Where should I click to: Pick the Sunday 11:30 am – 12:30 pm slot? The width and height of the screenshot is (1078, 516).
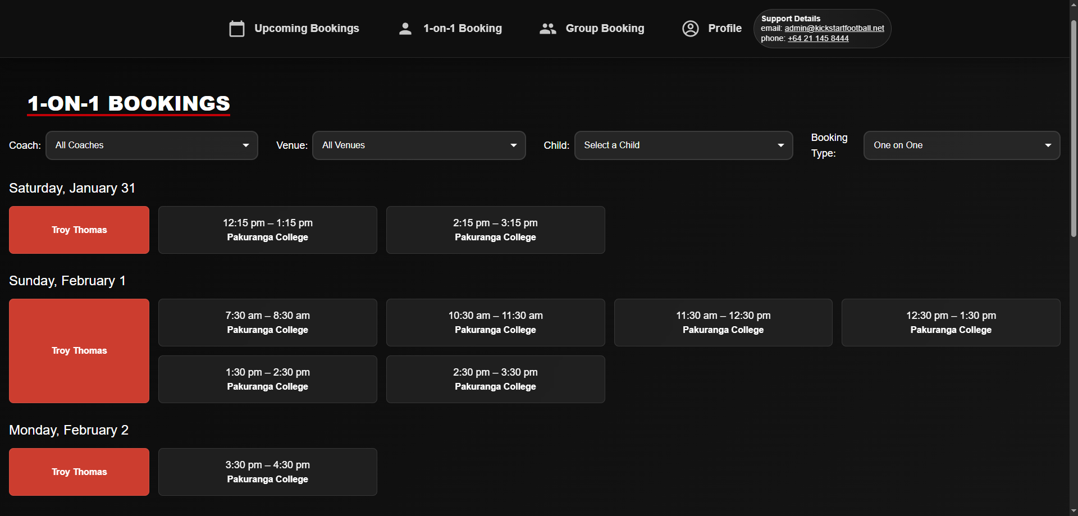(x=723, y=322)
